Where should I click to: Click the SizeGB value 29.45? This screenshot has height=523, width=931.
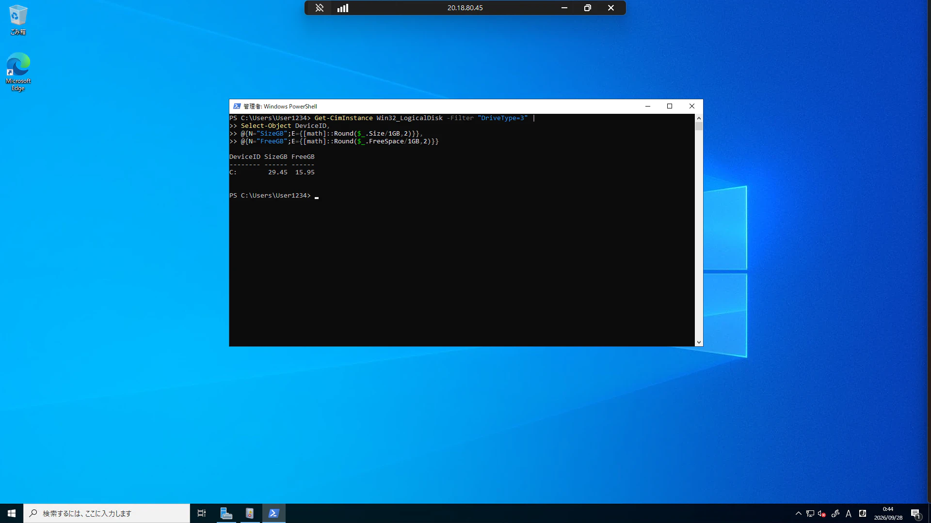pyautogui.click(x=278, y=172)
